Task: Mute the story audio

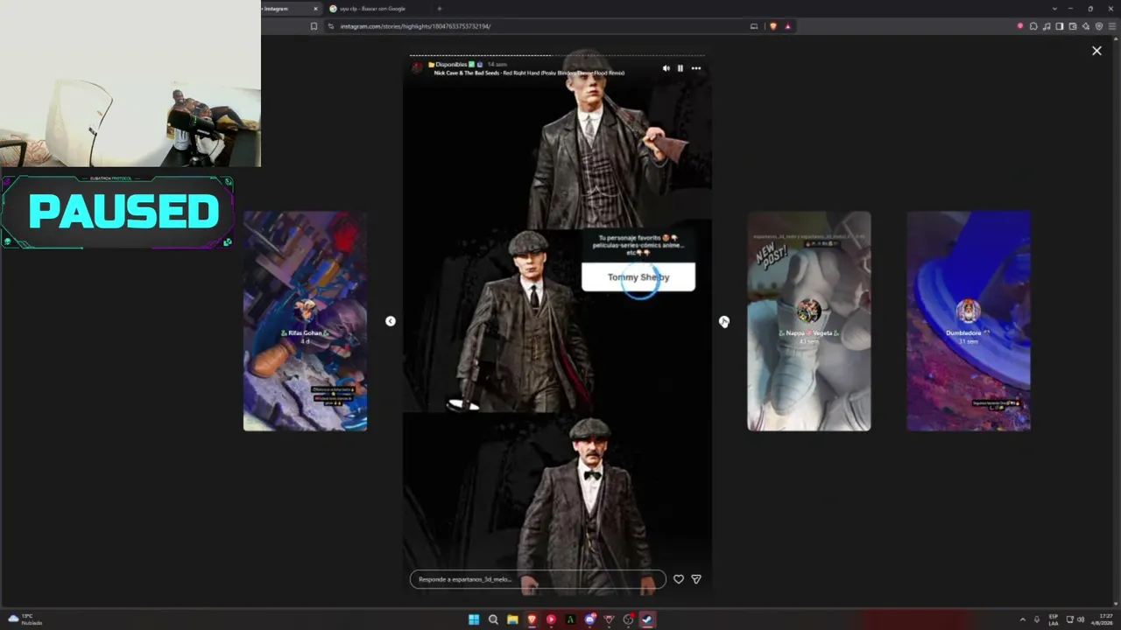Action: [666, 68]
